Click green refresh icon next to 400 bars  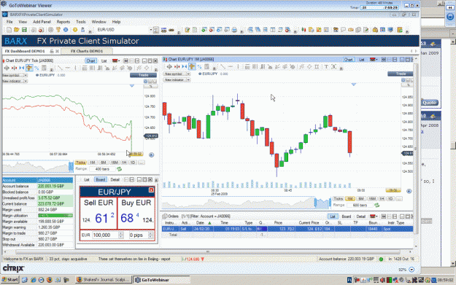click(x=119, y=169)
